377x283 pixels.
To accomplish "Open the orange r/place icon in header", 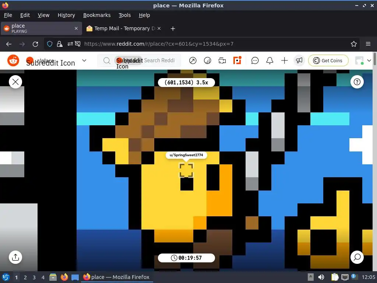I will click(237, 60).
